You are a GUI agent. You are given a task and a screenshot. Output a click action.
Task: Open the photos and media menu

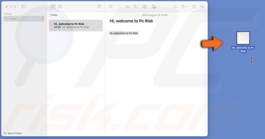click(x=154, y=6)
